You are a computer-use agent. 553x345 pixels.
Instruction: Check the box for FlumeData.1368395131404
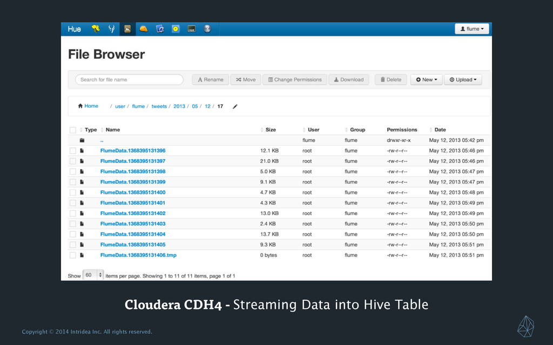click(73, 234)
